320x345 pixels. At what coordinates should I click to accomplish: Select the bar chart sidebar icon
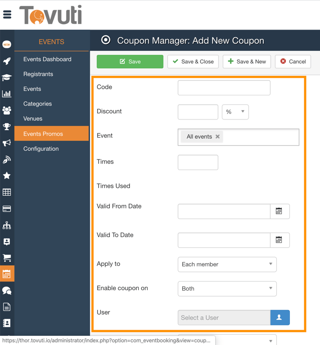7,94
